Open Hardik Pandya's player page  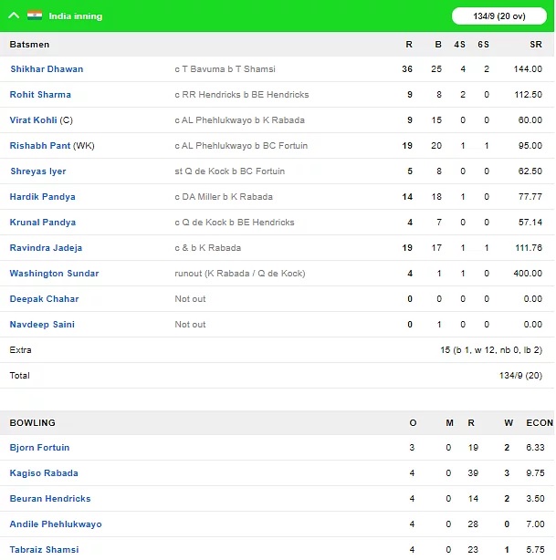tap(42, 197)
